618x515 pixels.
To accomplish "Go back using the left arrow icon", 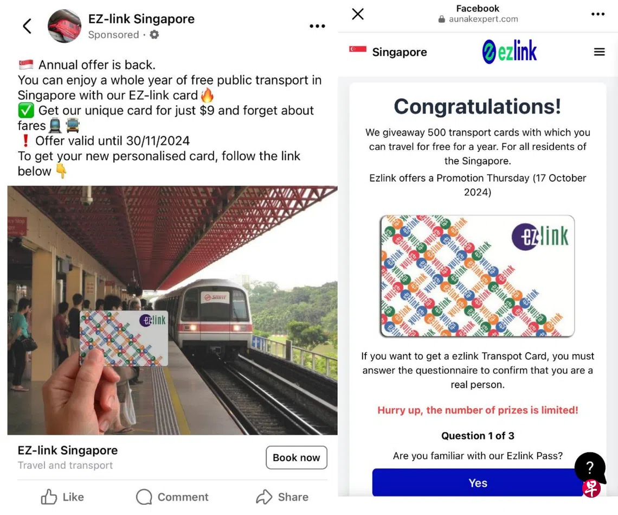I will tap(27, 27).
